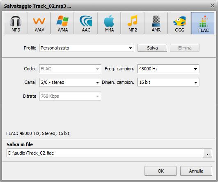Click the Salva profile button
Screen dimensions: 218x182
[x=152, y=48]
